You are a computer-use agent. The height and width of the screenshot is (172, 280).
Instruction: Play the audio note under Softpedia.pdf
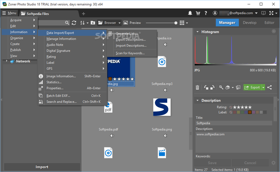112,136
